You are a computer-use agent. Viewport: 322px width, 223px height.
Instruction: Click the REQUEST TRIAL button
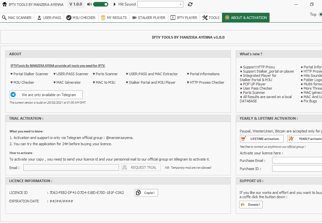(x=141, y=167)
